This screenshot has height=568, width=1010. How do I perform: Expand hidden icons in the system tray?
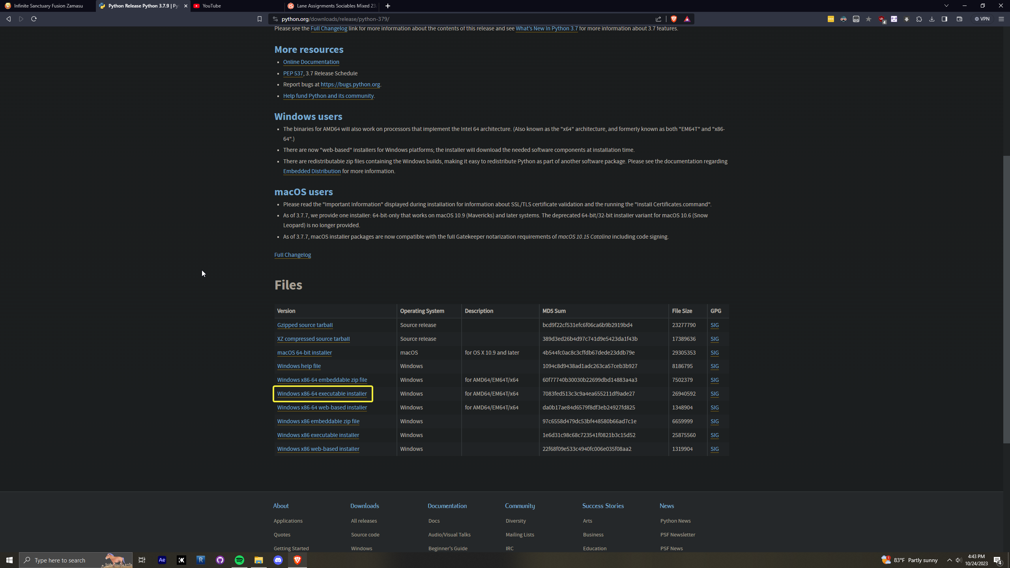click(950, 560)
